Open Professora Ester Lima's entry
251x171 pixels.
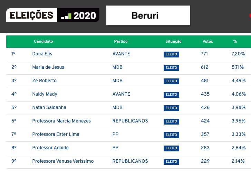tap(56, 134)
